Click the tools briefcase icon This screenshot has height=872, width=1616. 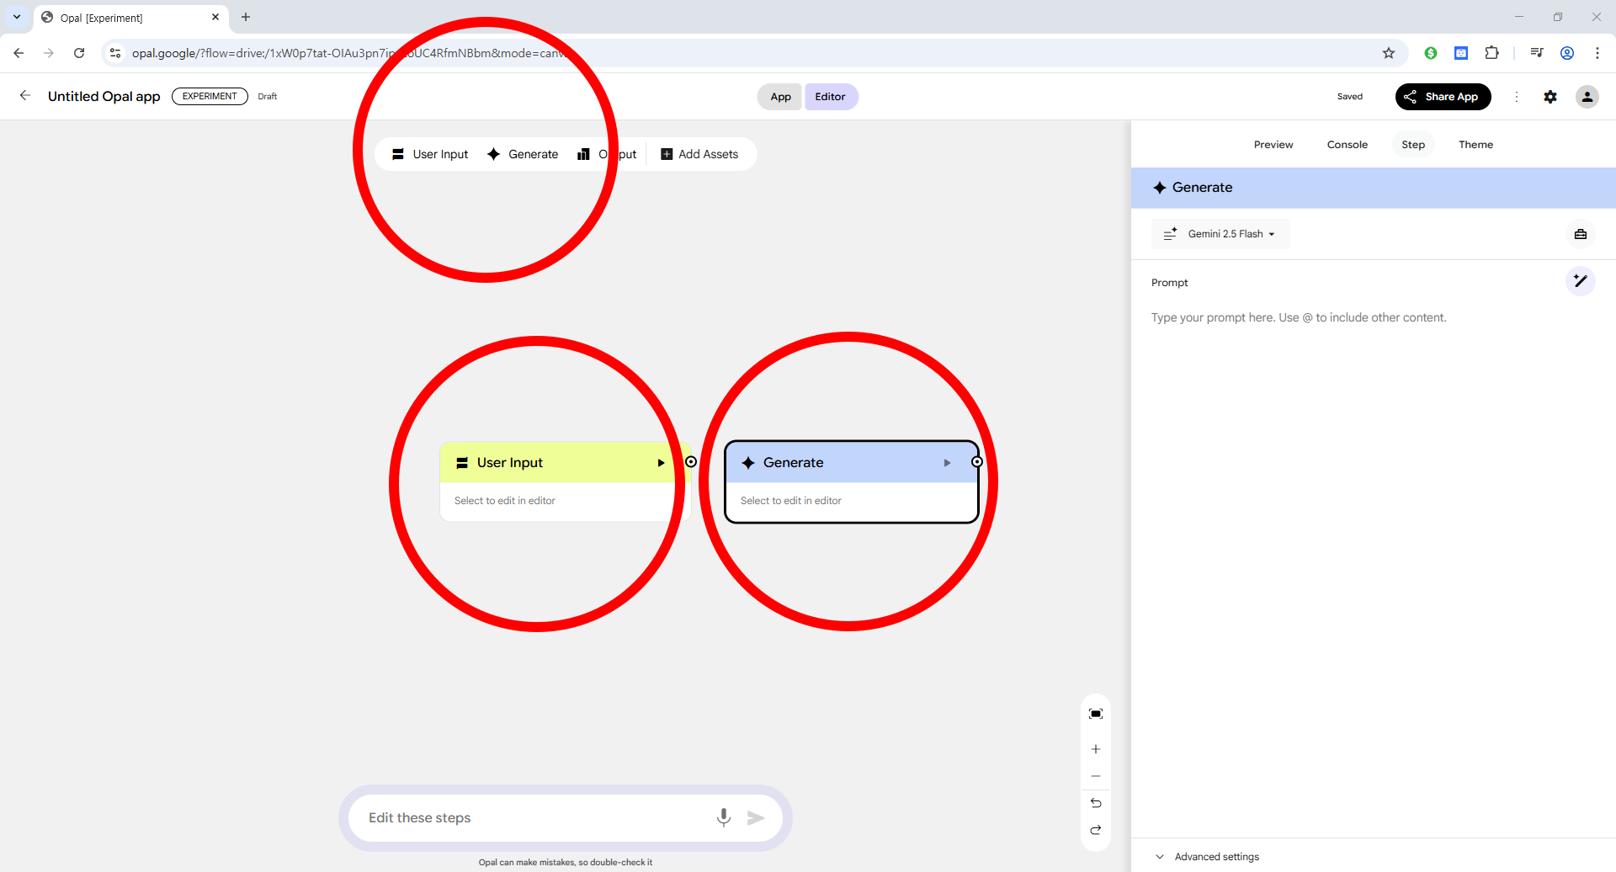coord(1581,234)
